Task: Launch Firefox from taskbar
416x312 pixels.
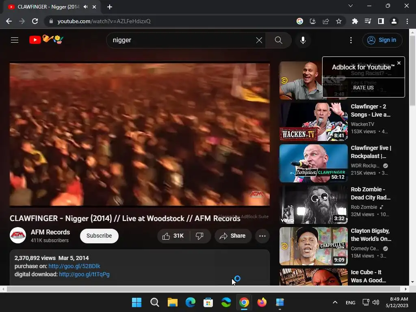Action: click(262, 302)
